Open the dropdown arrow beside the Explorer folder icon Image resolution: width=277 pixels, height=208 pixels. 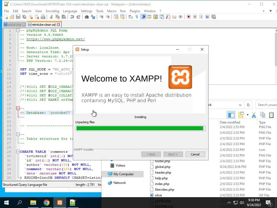click(248, 115)
